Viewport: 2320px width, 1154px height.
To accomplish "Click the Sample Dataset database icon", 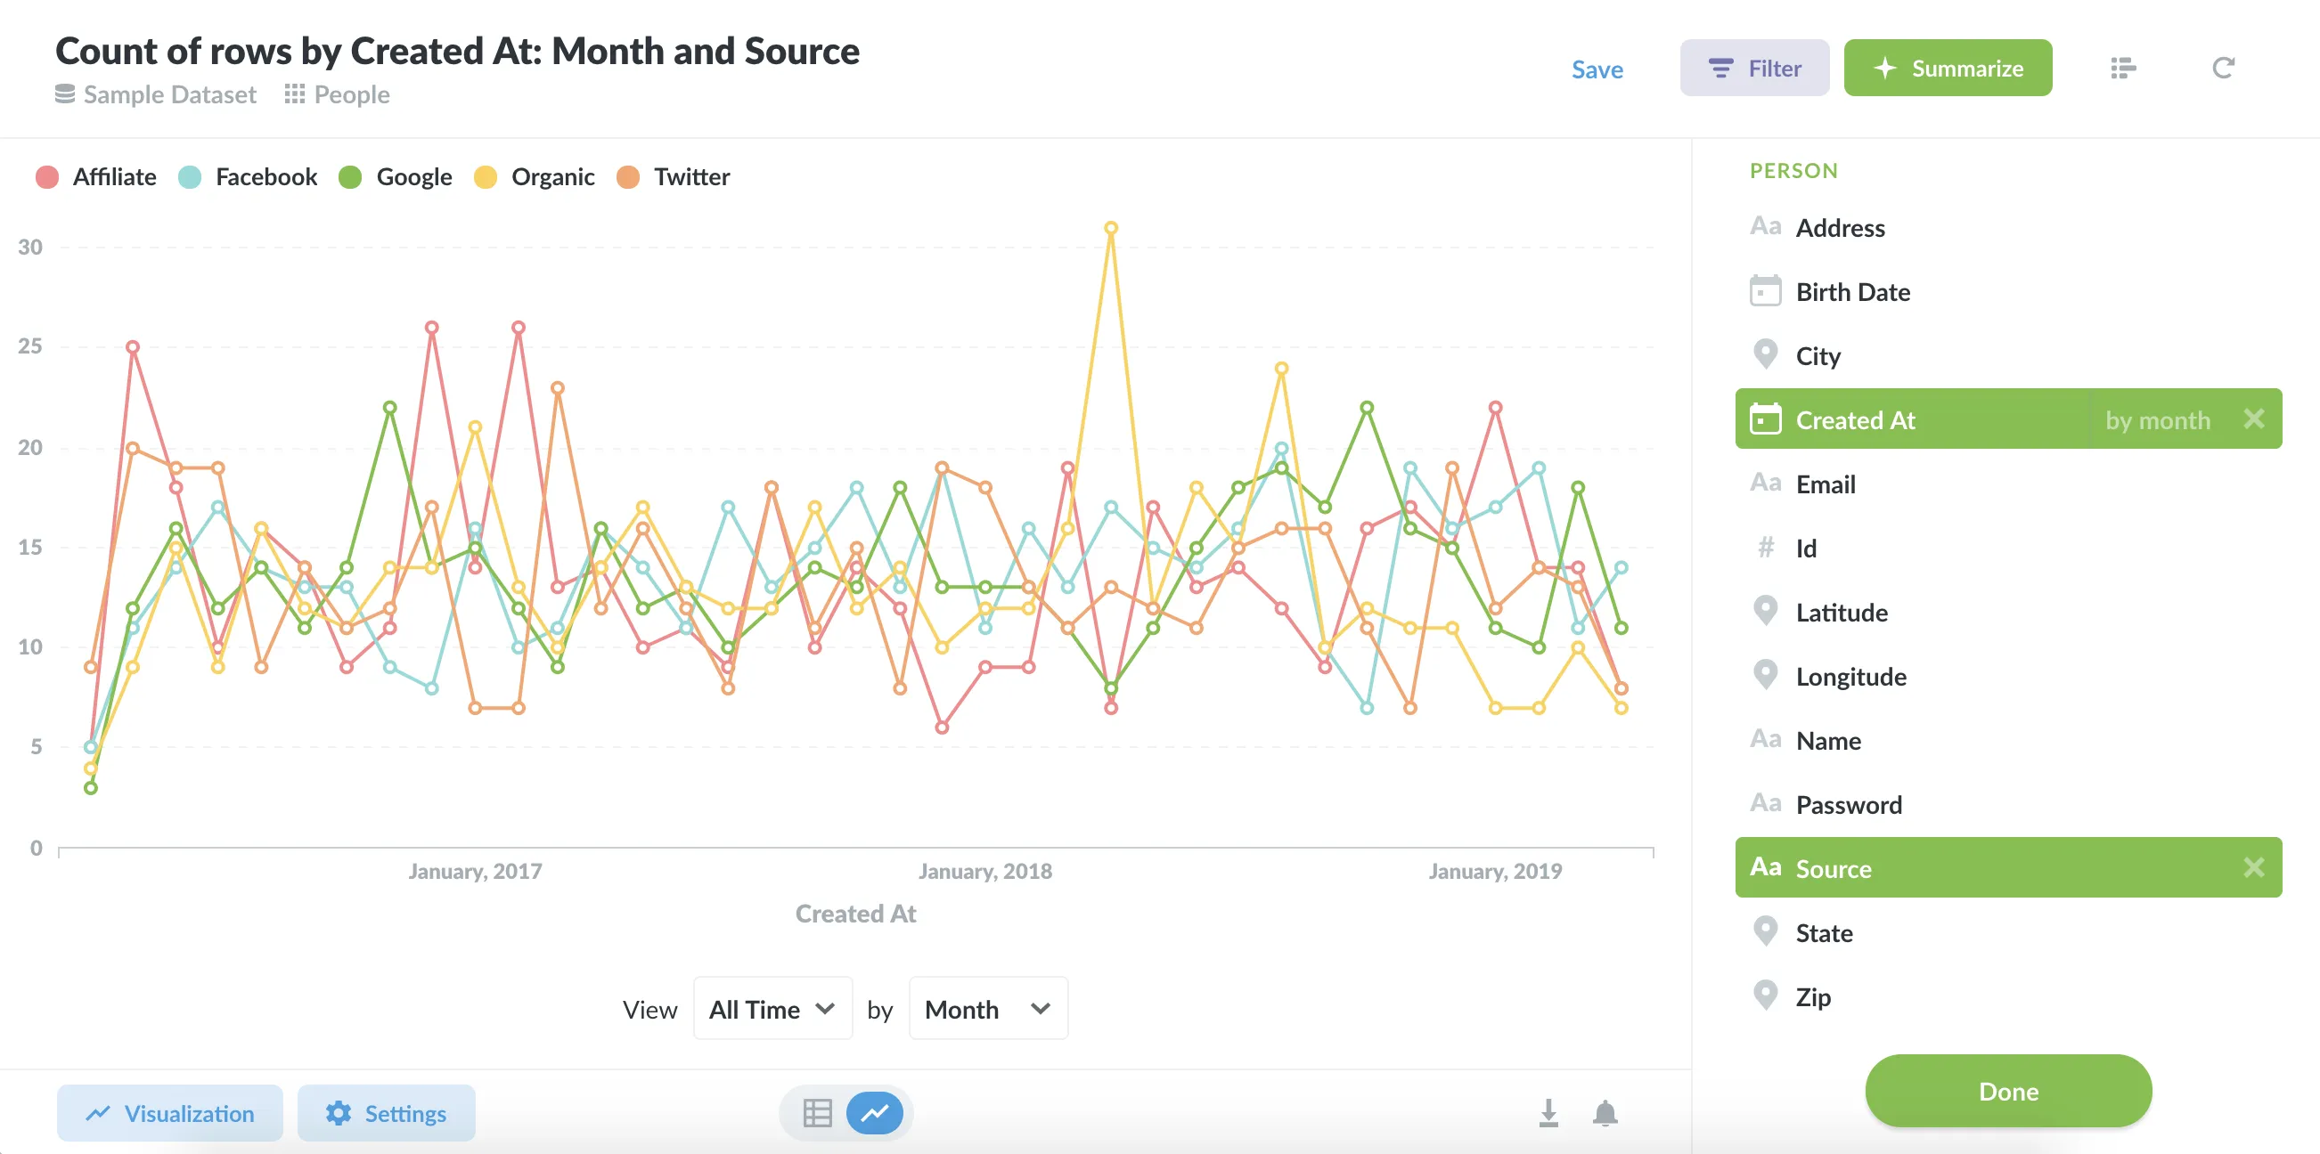I will point(65,94).
